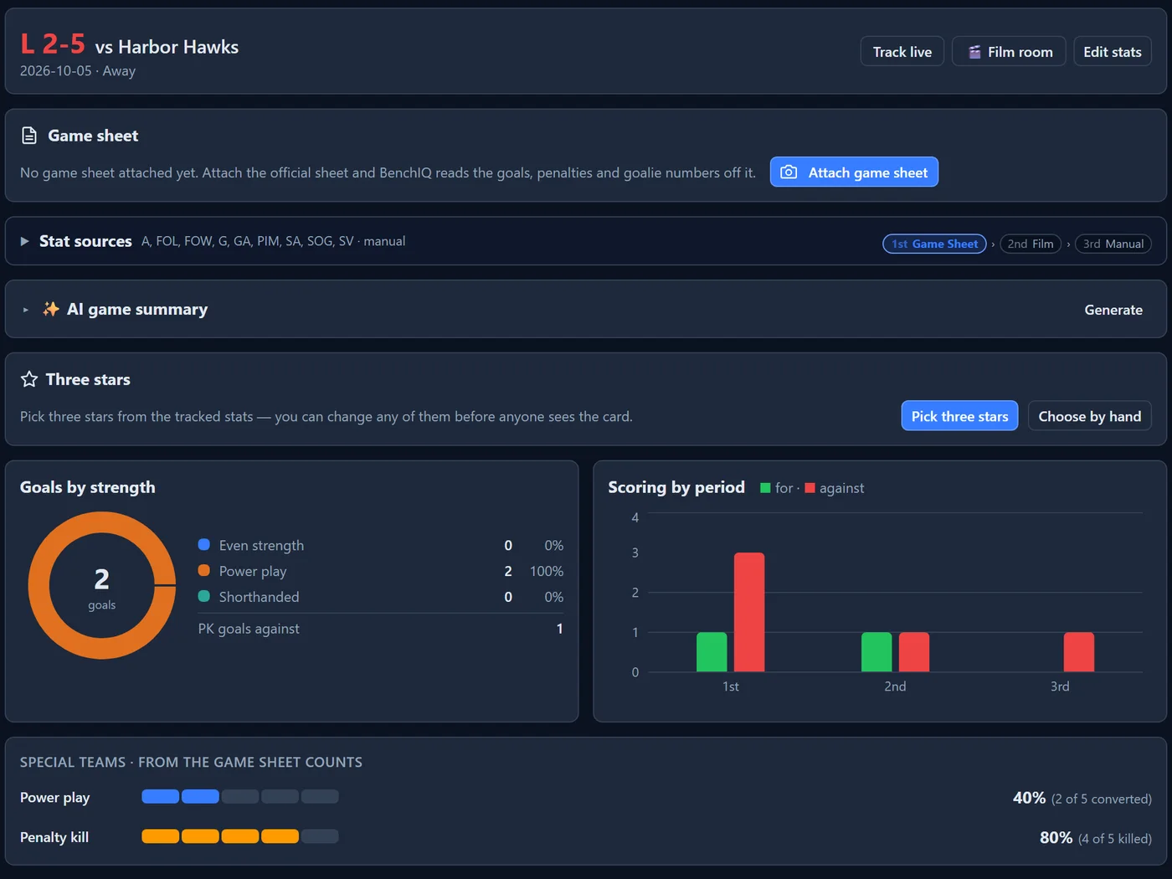This screenshot has width=1172, height=879.
Task: Click the teal Shorthanded legend dot
Action: 203,596
